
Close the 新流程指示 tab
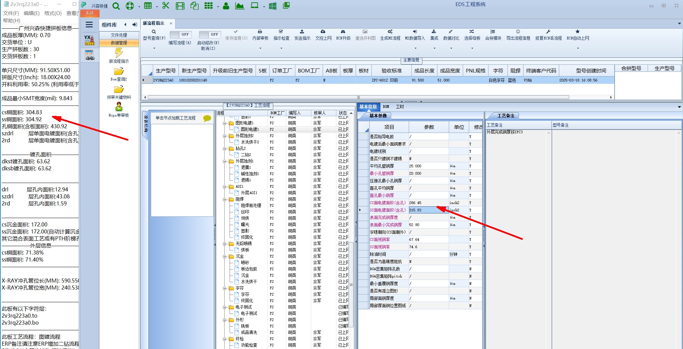click(x=171, y=23)
